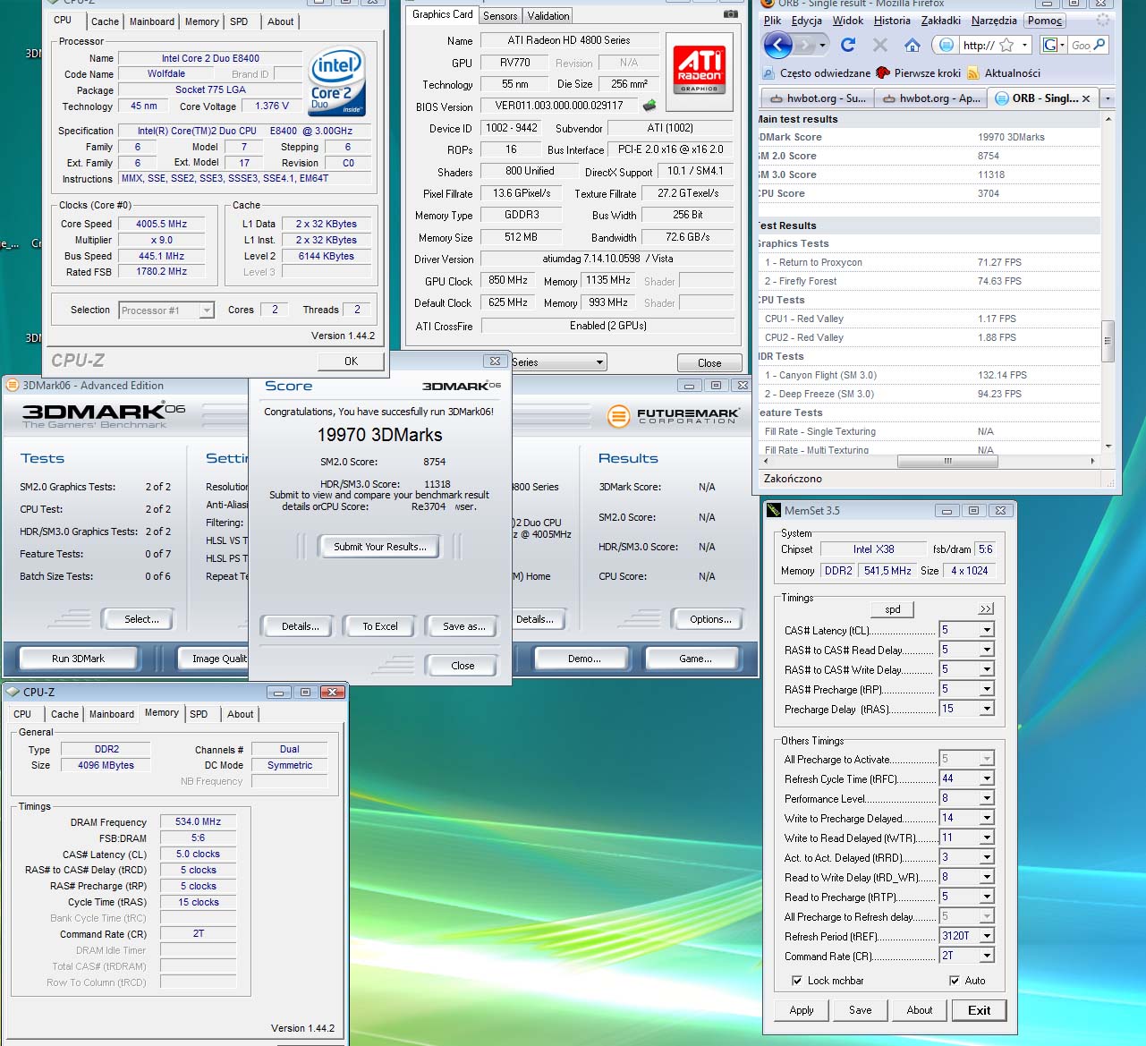
Task: Click Select... button under Tests
Action: (141, 619)
